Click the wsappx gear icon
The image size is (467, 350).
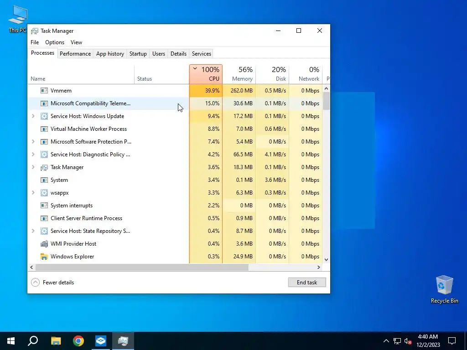tap(44, 193)
